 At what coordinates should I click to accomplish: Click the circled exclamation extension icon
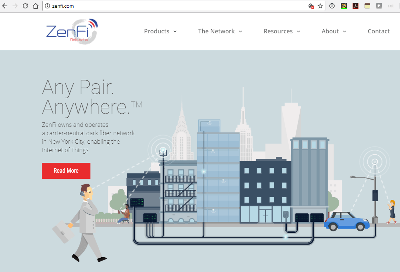332,6
